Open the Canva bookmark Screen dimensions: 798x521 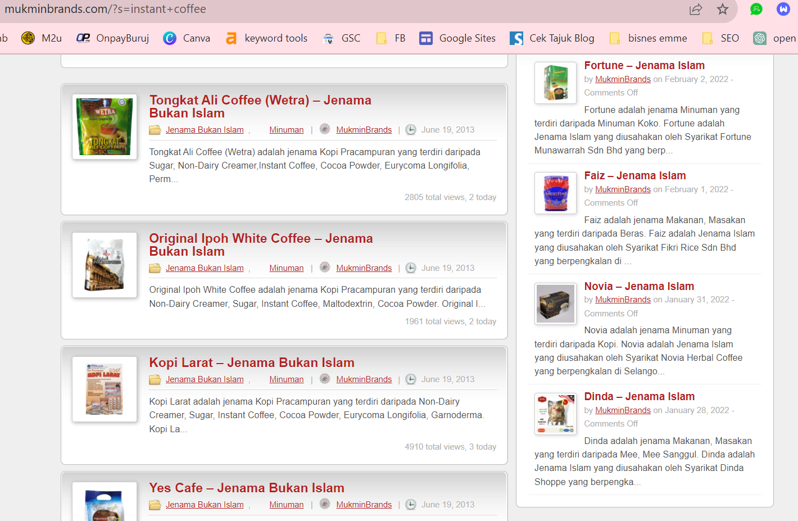click(x=187, y=38)
